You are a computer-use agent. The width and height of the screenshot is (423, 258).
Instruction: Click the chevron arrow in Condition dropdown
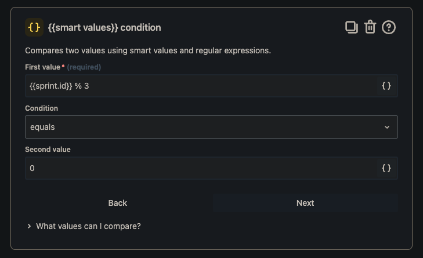[x=387, y=127]
